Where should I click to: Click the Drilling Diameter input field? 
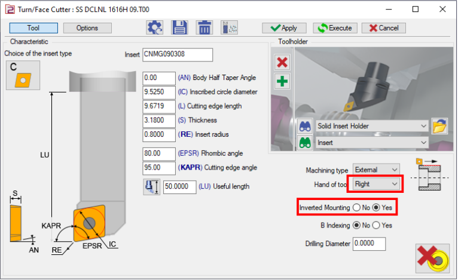pos(369,244)
